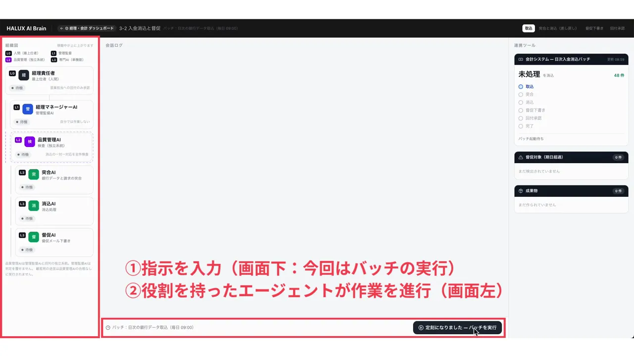Click the L1 badge on 経理マネージャーAI card
634x356 pixels.
coord(16,107)
